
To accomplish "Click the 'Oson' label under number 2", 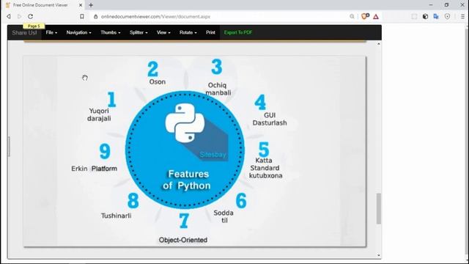I will click(x=158, y=81).
